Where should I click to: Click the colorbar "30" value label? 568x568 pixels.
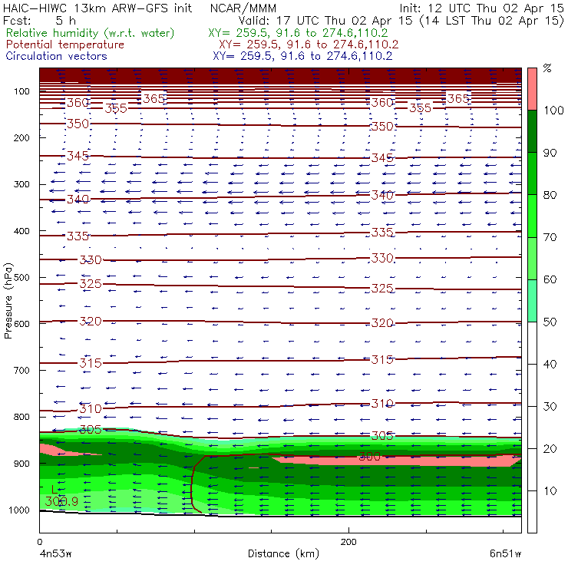click(550, 407)
